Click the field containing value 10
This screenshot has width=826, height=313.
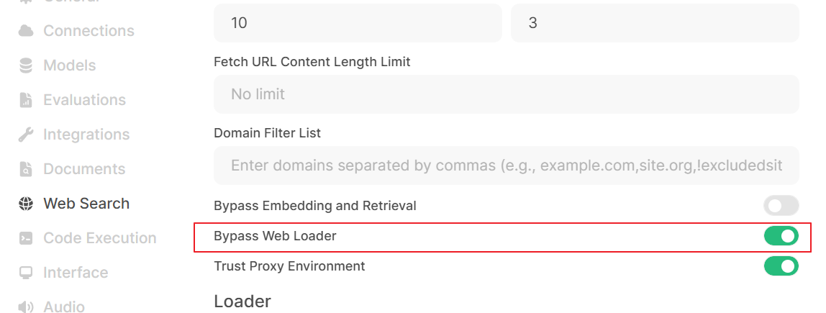click(x=358, y=22)
